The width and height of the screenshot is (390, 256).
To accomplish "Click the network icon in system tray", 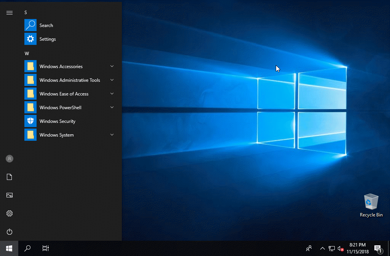I will (332, 248).
